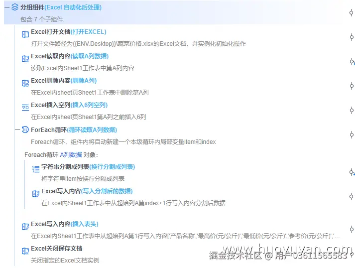Click the Excel删除内容 step icon
The image size is (355, 268).
25,83
